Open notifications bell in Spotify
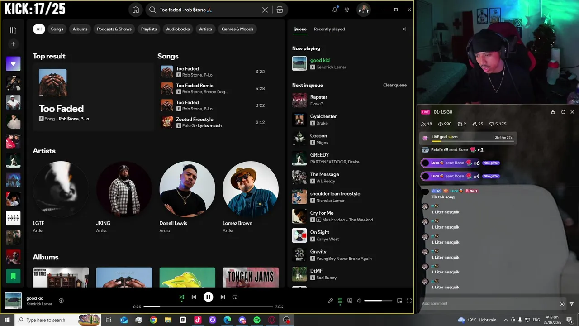Screen dimensions: 579x326 [335, 10]
